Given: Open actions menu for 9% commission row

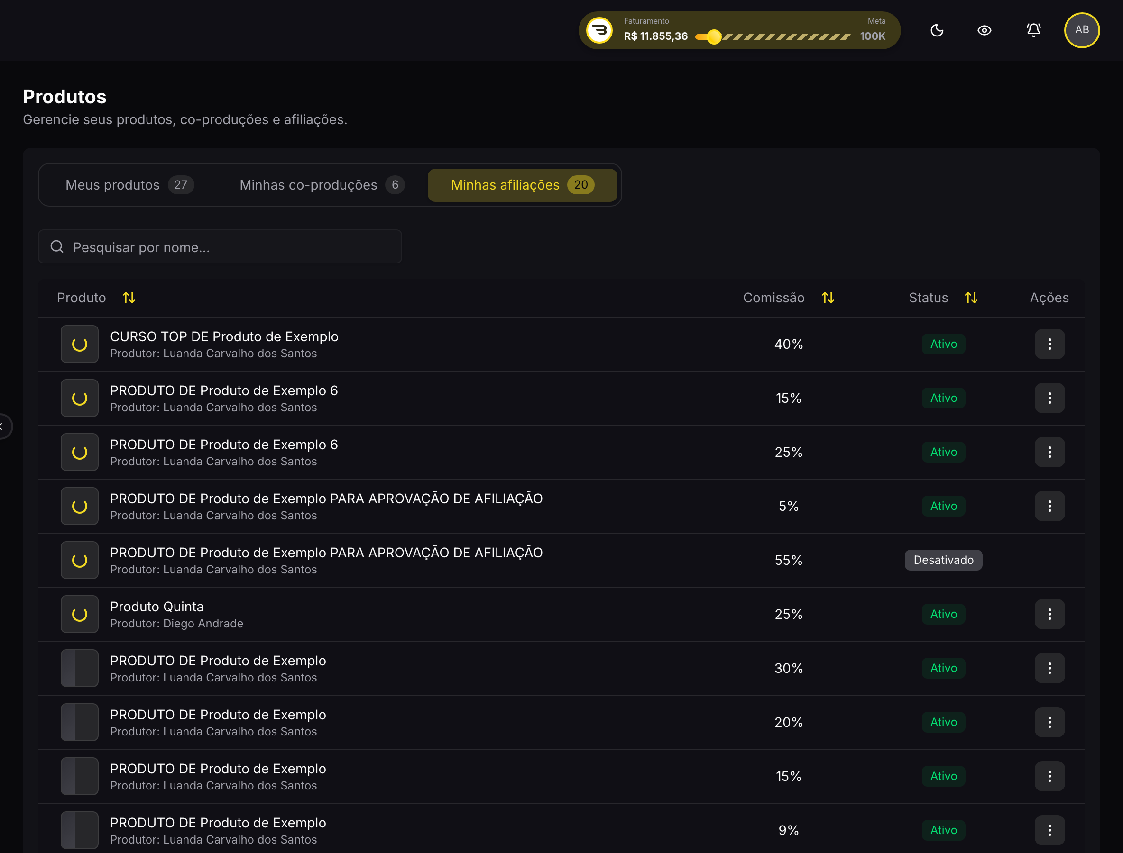Looking at the screenshot, I should pos(1049,830).
